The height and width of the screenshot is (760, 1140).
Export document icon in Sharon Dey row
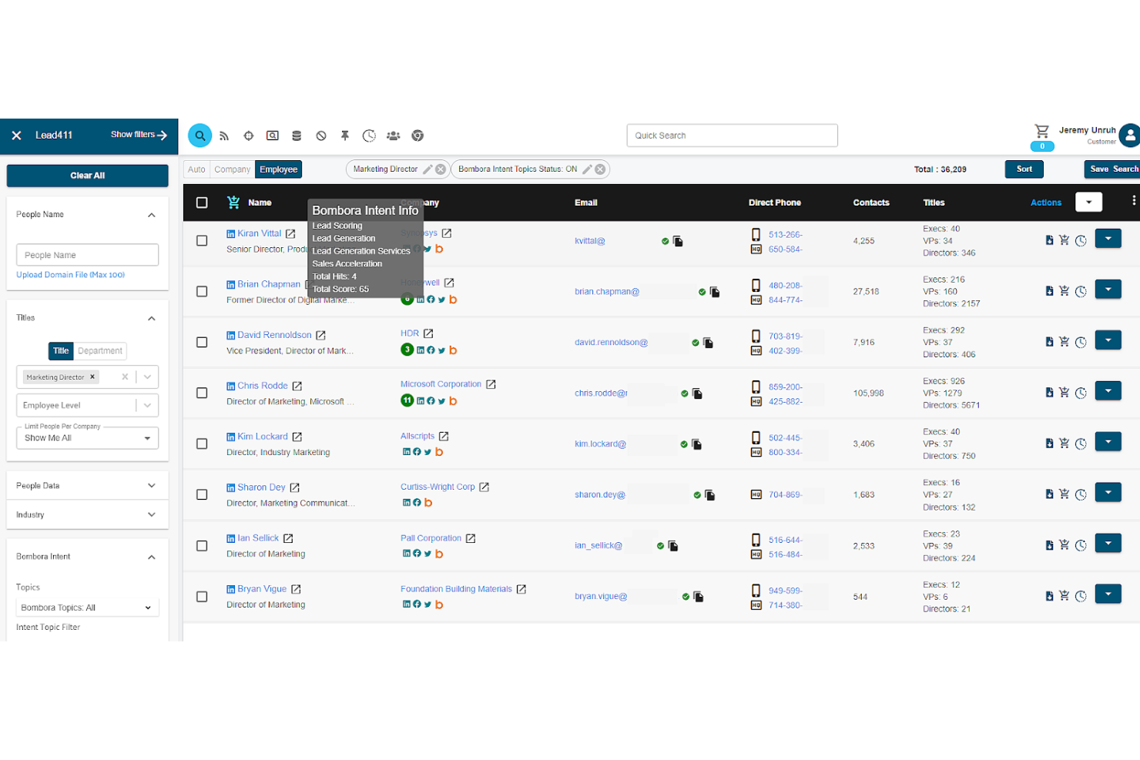(1049, 494)
